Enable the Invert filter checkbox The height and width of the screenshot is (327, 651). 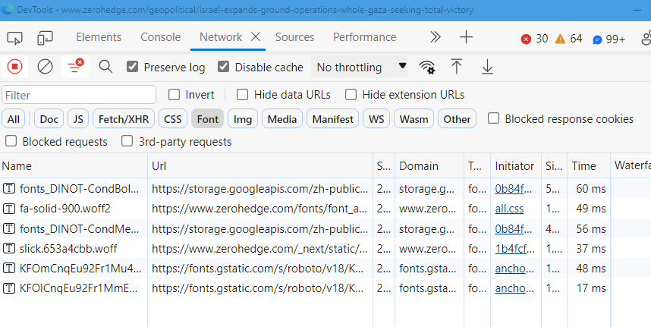click(x=174, y=95)
